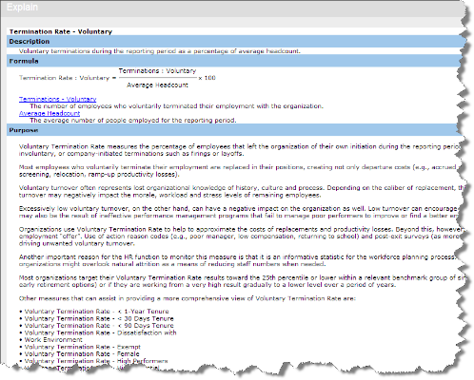This screenshot has width=474, height=380.
Task: Select the 'Termination Rate - Voluntary' heading
Action: [61, 31]
